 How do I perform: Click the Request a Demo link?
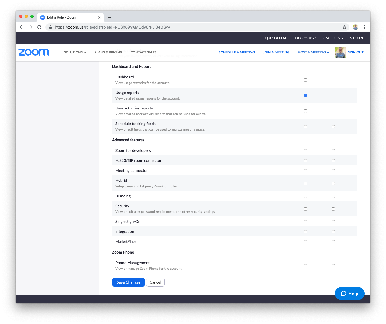[275, 38]
